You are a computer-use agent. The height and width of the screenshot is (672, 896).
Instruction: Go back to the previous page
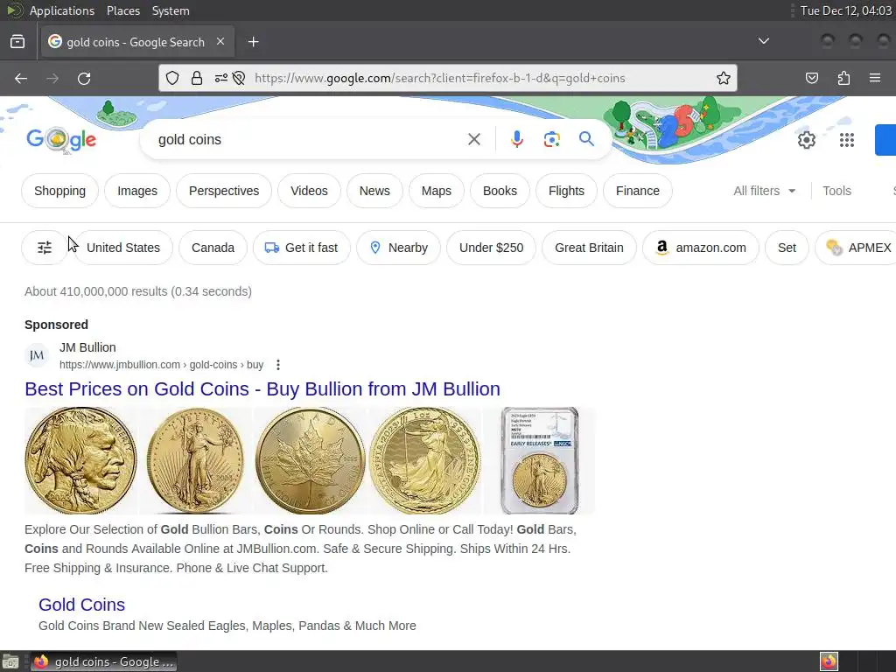pos(21,78)
